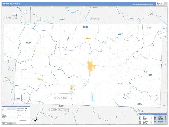
Task: Click the HOLMES county label
Action: point(60,98)
